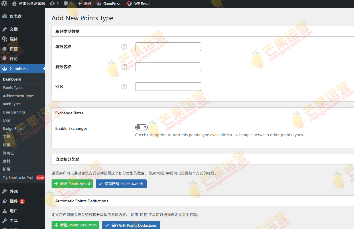The image size is (354, 229).
Task: Expand the 外观 sidebar menu
Action: pos(13,191)
